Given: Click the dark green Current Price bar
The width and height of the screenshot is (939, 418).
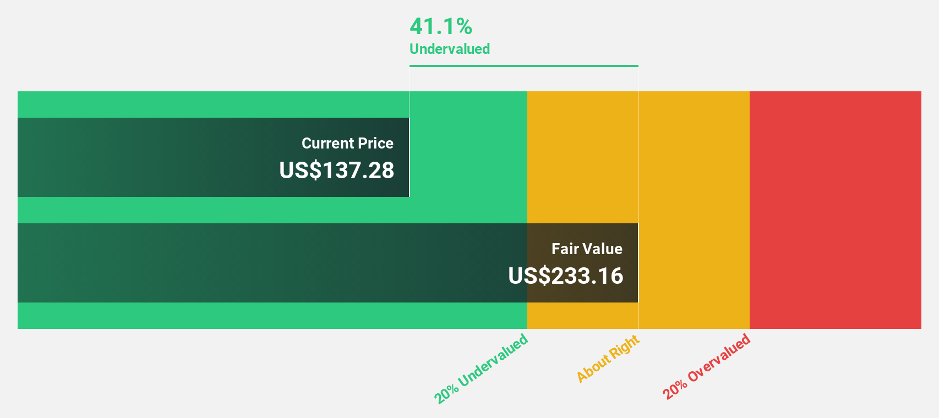Looking at the screenshot, I should click(x=165, y=157).
